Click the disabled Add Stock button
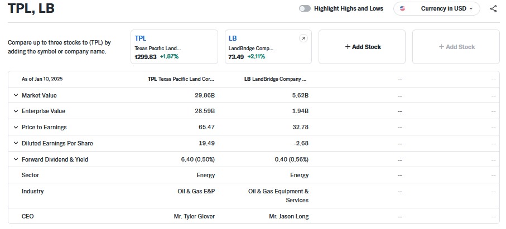The height and width of the screenshot is (229, 506). (456, 47)
